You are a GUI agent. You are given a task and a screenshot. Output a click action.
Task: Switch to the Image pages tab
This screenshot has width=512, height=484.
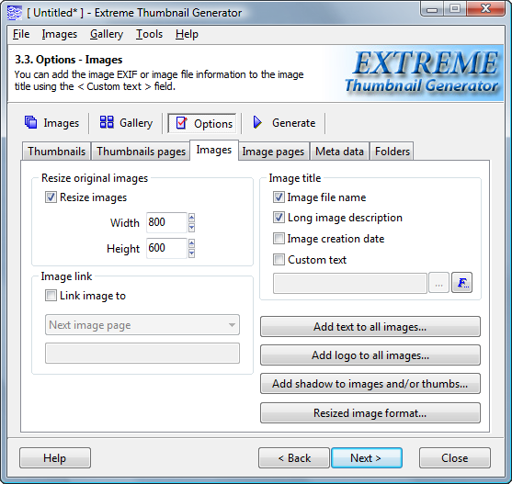[273, 152]
